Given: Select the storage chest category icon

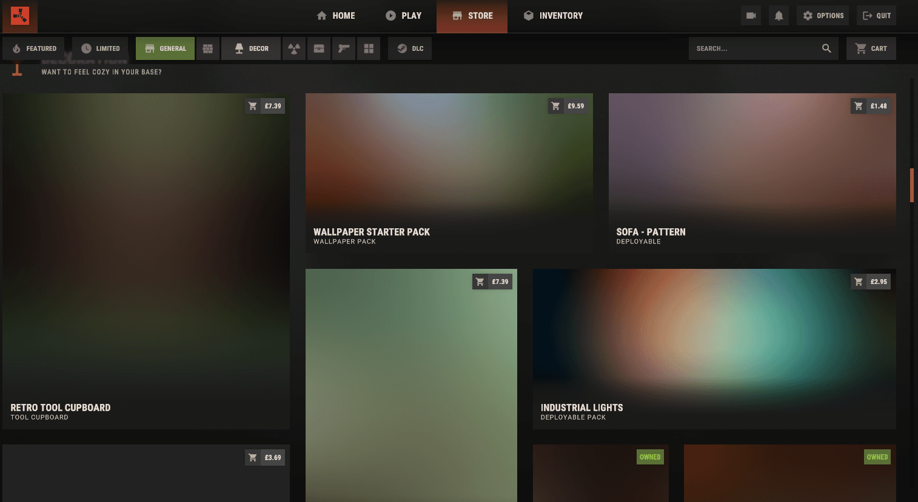Looking at the screenshot, I should 318,48.
